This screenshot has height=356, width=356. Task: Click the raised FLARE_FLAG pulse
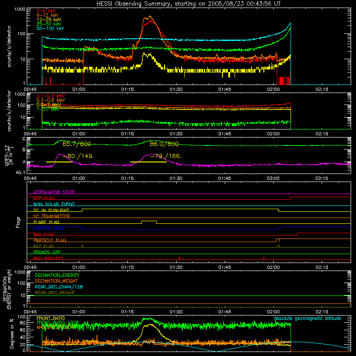pos(149,221)
